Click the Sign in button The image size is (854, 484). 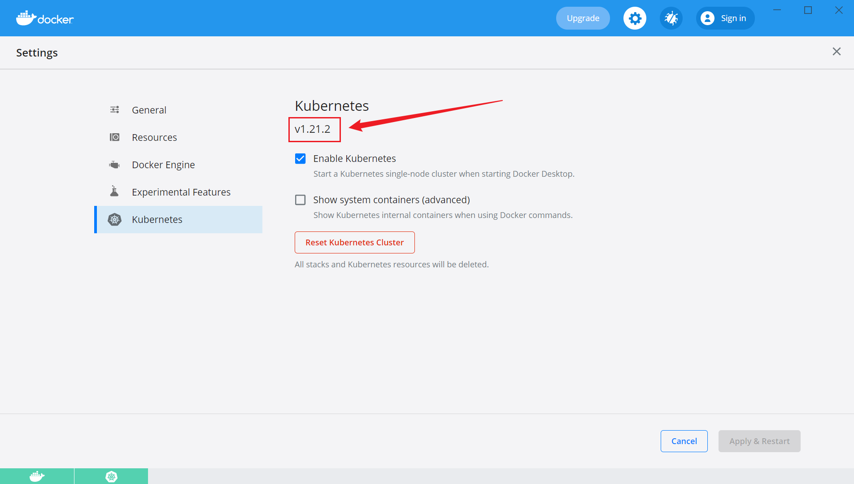coord(725,18)
